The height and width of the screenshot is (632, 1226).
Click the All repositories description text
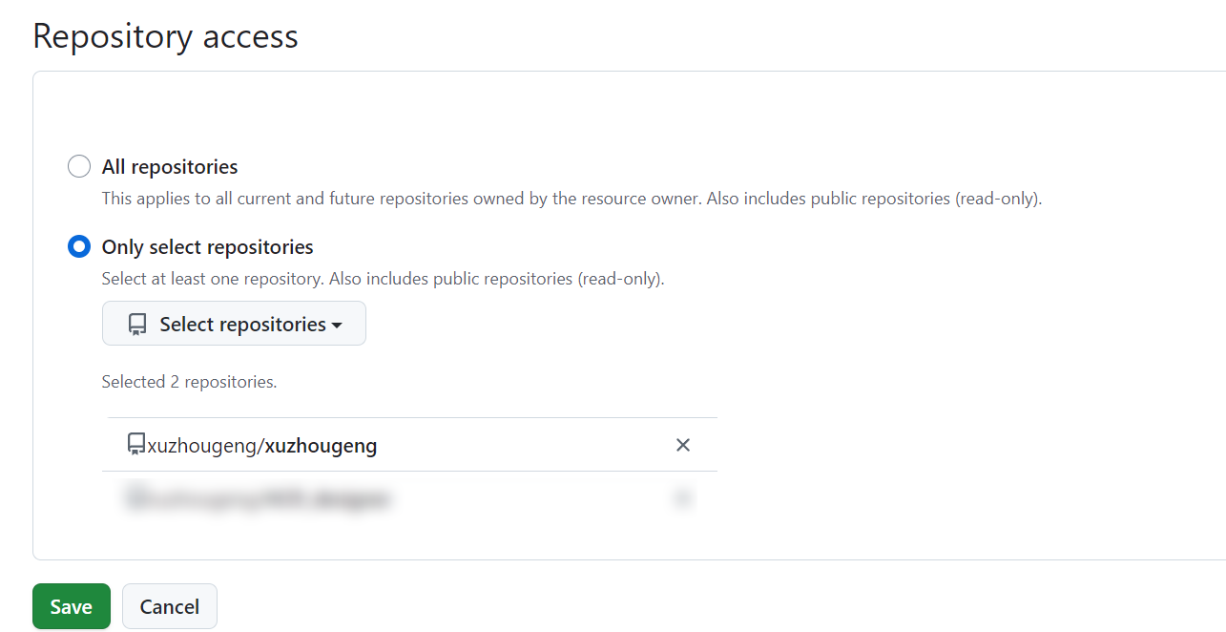pyautogui.click(x=571, y=200)
